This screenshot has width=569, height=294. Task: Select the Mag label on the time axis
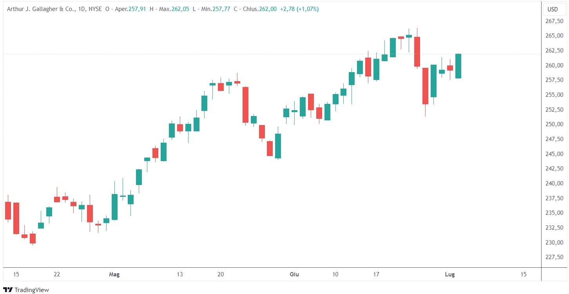click(114, 274)
